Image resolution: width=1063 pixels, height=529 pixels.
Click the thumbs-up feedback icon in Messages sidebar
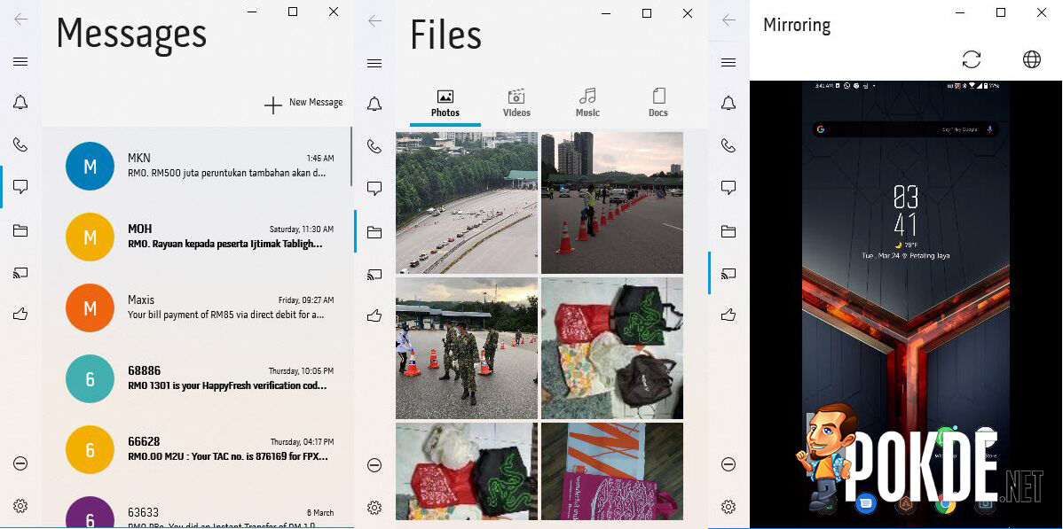(20, 315)
